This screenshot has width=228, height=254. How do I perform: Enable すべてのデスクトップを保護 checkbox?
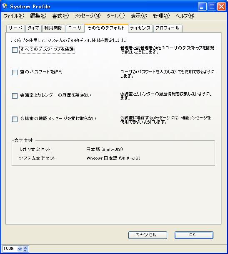tap(15, 50)
